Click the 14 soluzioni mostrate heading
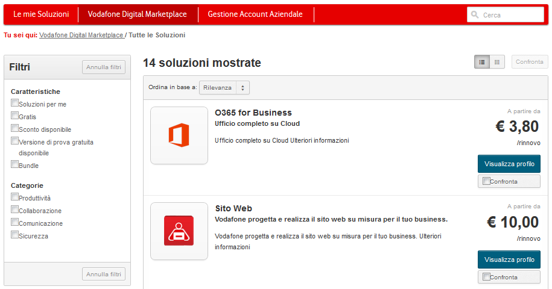The width and height of the screenshot is (552, 289). point(202,63)
